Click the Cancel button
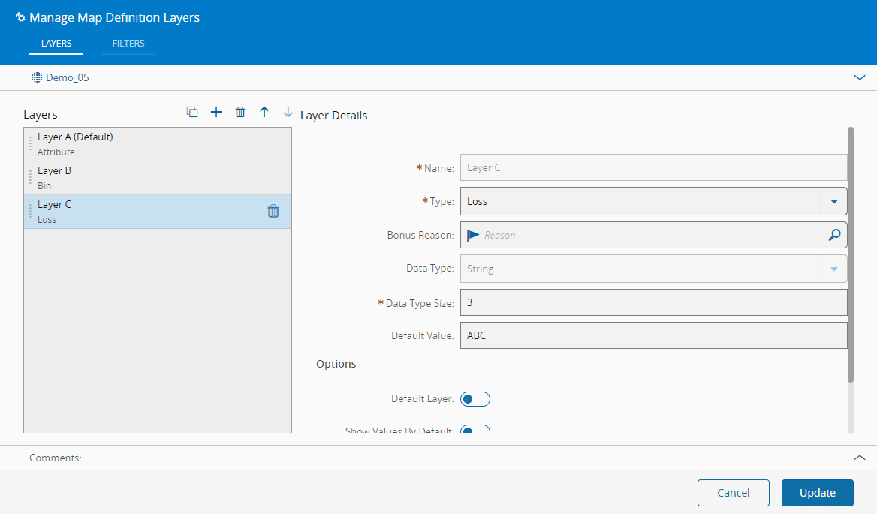This screenshot has height=514, width=877. pos(733,493)
